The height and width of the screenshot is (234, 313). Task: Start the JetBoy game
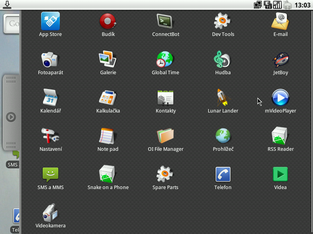[280, 60]
